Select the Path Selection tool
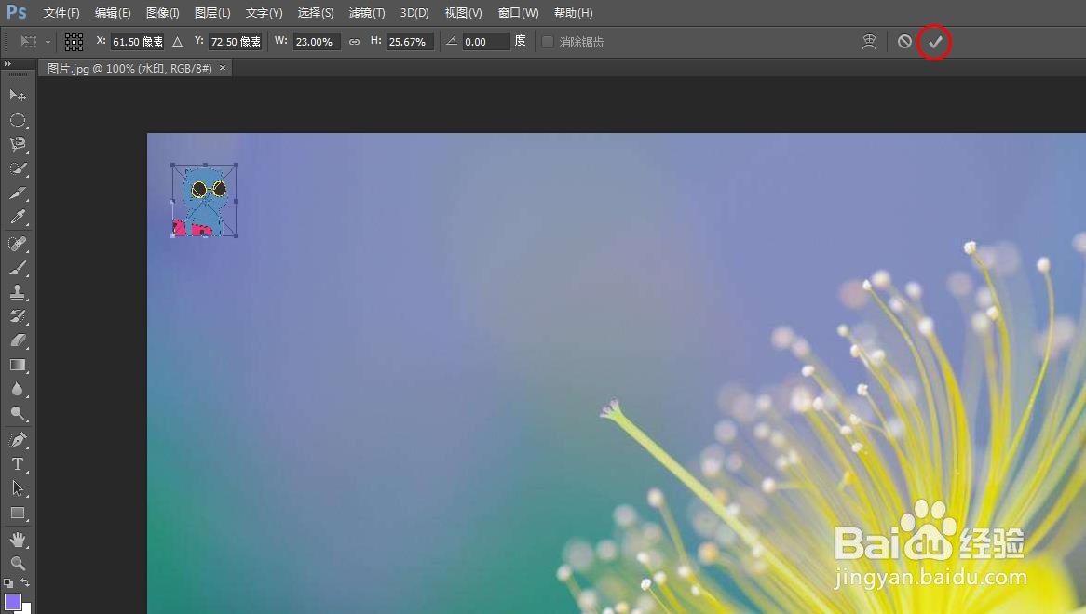The image size is (1086, 614). click(18, 488)
